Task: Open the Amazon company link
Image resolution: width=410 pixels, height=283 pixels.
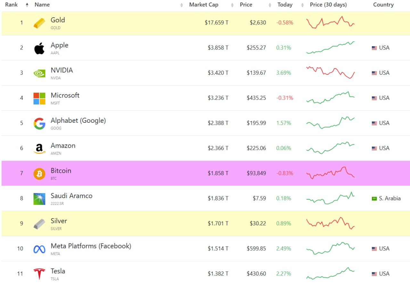Action: 63,146
